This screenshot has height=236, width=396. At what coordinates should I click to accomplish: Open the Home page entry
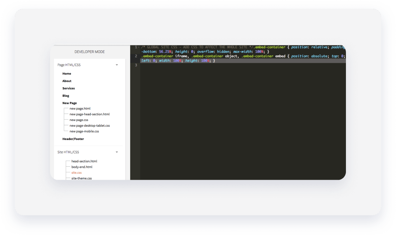67,74
